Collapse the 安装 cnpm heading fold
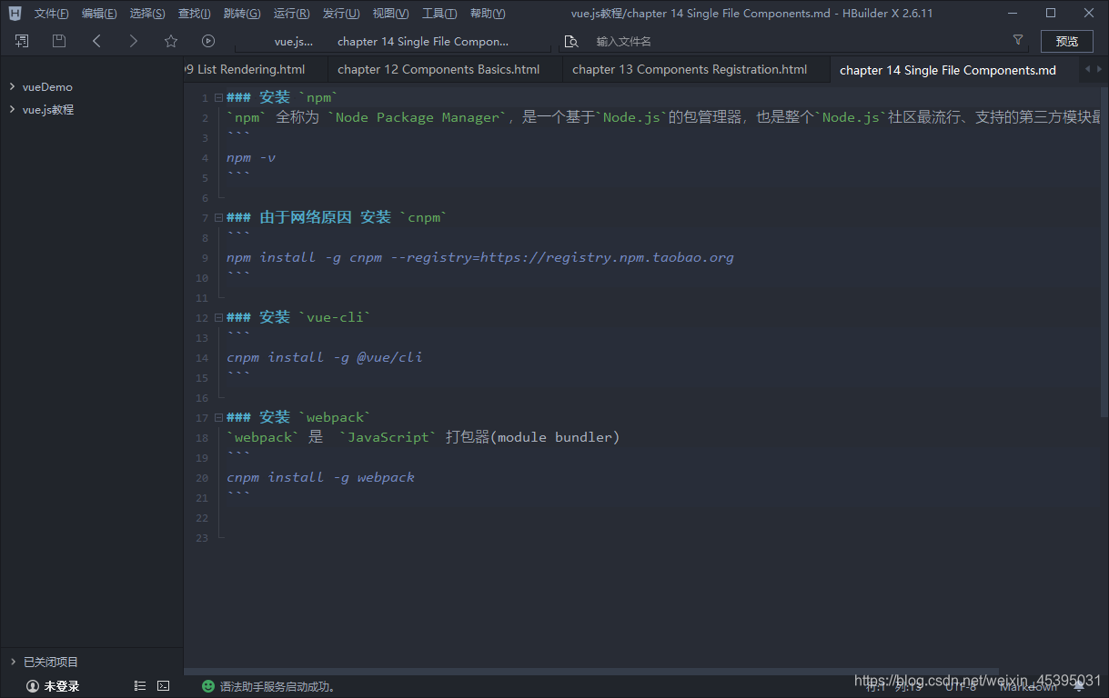 click(218, 217)
